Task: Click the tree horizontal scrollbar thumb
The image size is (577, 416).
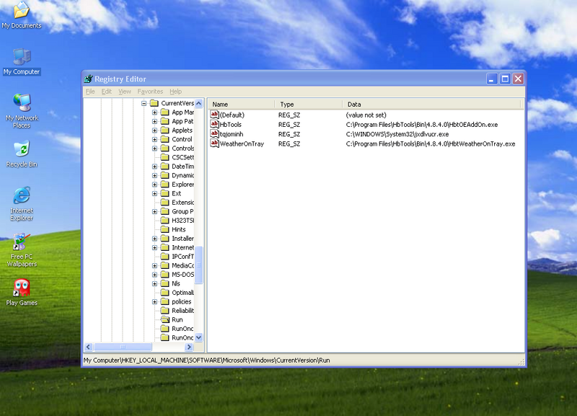Action: (123, 347)
